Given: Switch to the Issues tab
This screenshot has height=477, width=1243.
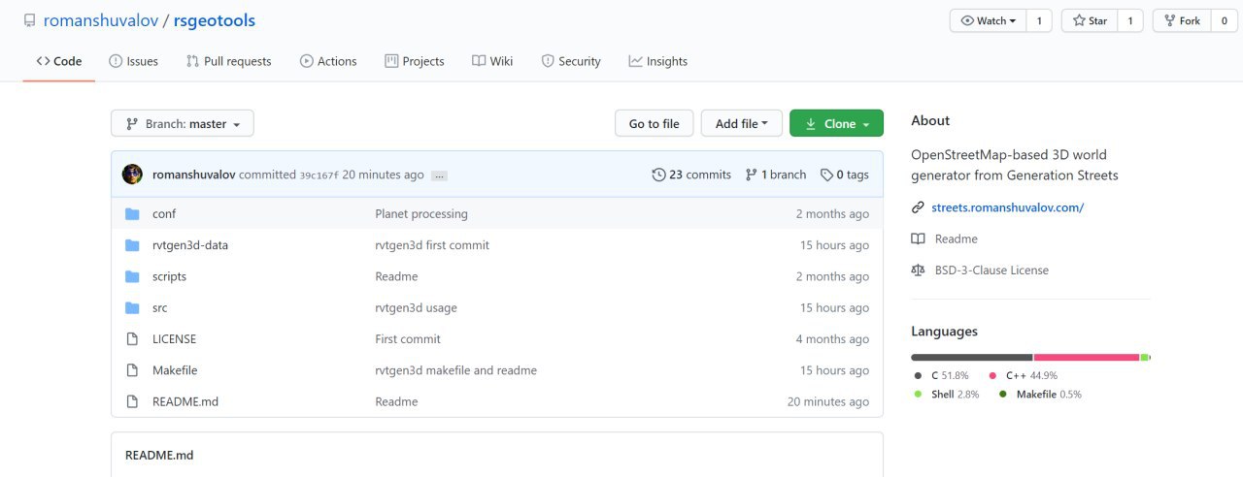Looking at the screenshot, I should pos(134,61).
